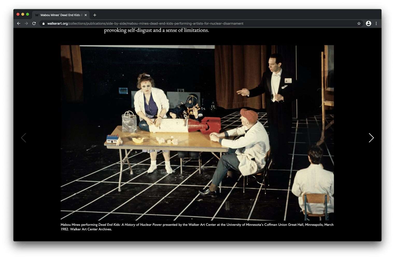Click the Walker 'W' favicon on the tab
Image resolution: width=395 pixels, height=259 pixels.
coord(37,15)
